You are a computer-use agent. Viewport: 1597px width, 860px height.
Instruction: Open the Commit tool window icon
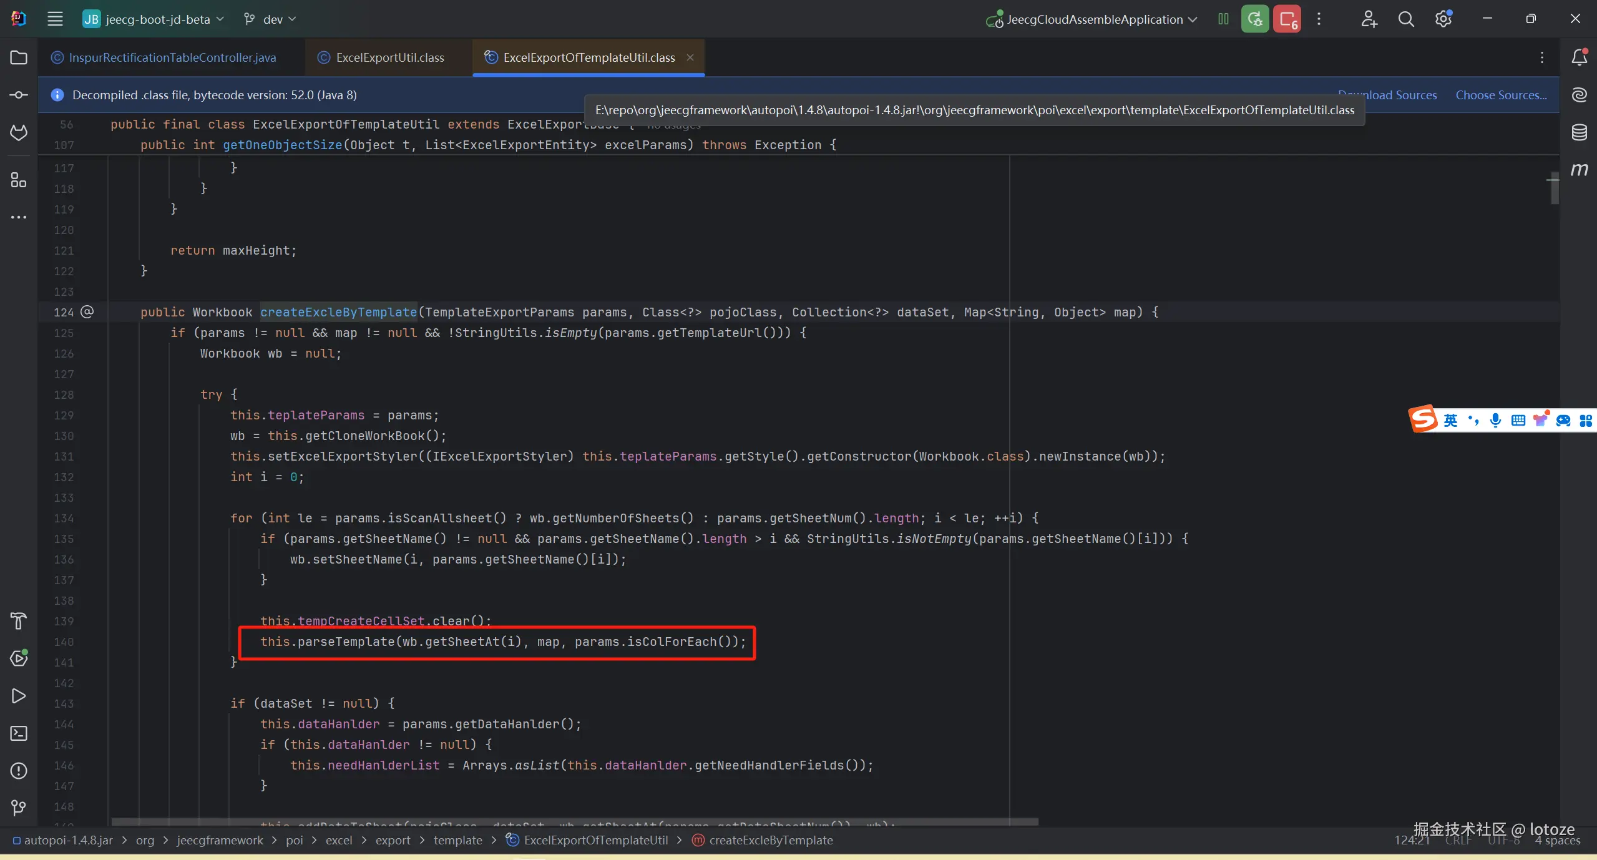(19, 95)
